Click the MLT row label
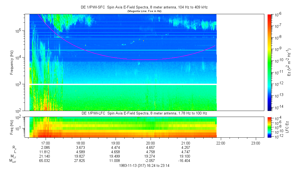 [13, 156]
